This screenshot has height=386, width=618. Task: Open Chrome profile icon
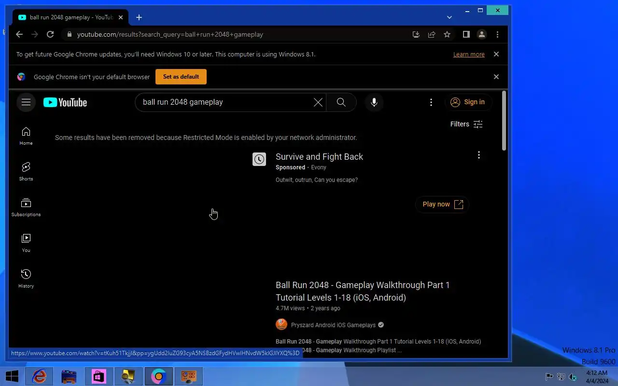tap(482, 34)
